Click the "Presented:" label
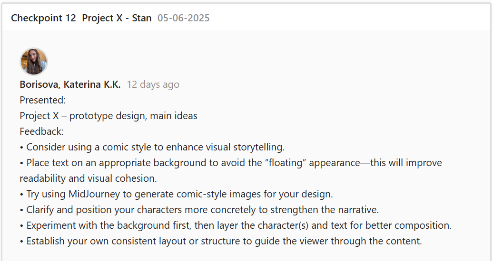This screenshot has width=493, height=261. [x=43, y=100]
